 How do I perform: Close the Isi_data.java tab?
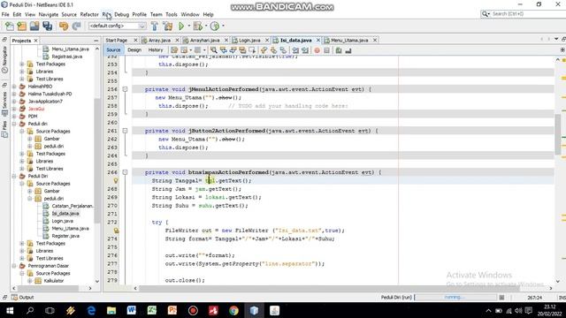coord(318,40)
